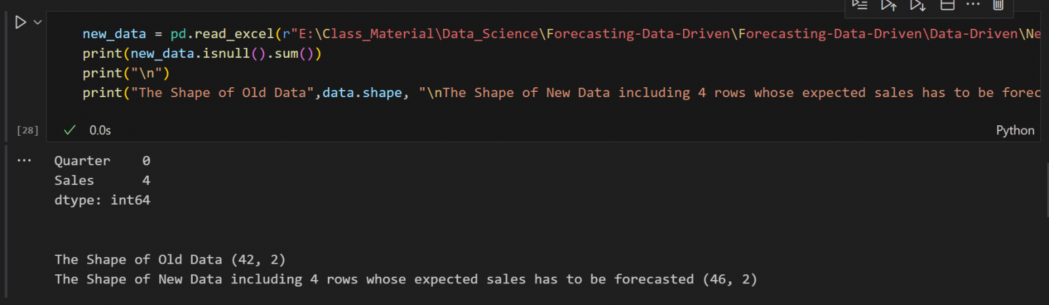Click the Python language mode label
Viewport: 1049px width, 305px height.
point(1015,131)
